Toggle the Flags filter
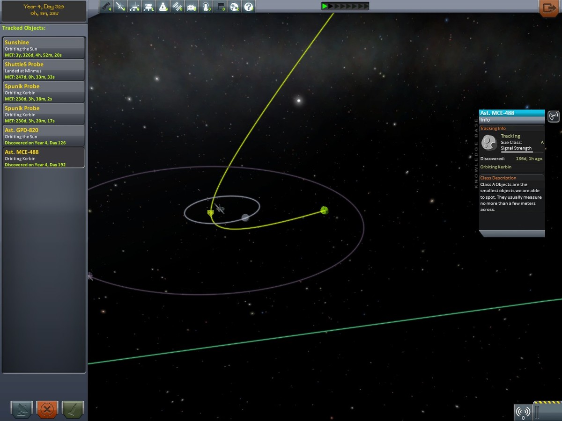 point(221,7)
